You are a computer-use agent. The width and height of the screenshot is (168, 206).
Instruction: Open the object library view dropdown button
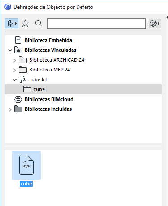pos(12,23)
